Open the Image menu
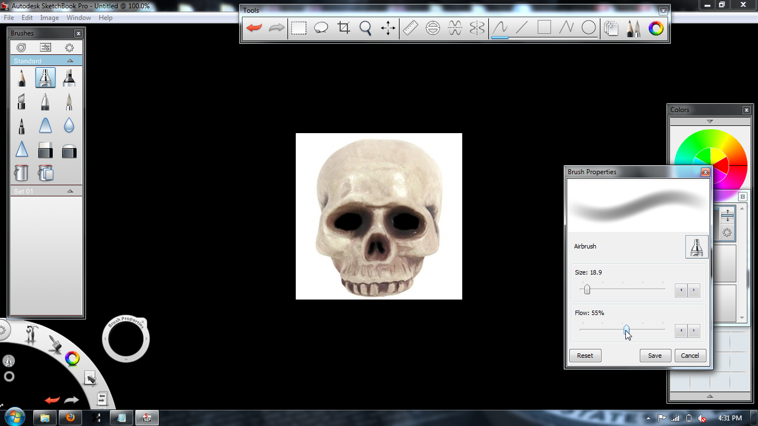 click(x=49, y=18)
